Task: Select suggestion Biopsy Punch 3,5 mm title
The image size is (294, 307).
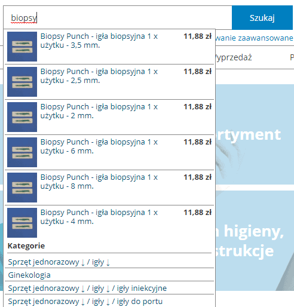Action: [x=99, y=41]
